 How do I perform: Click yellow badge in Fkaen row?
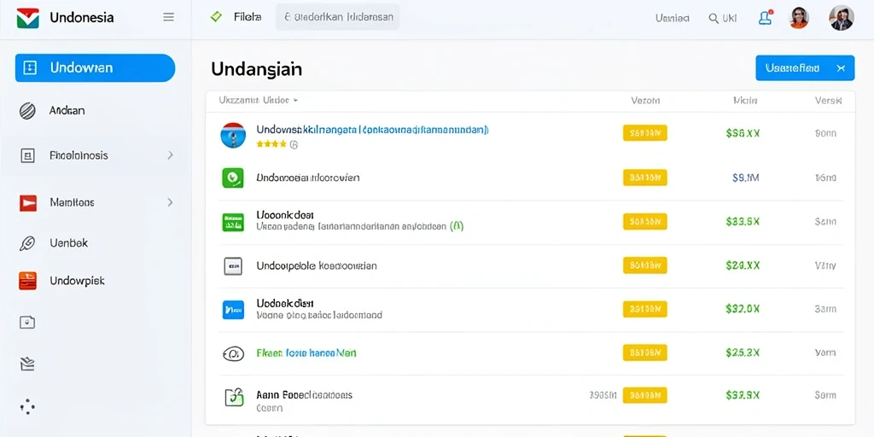(x=645, y=353)
